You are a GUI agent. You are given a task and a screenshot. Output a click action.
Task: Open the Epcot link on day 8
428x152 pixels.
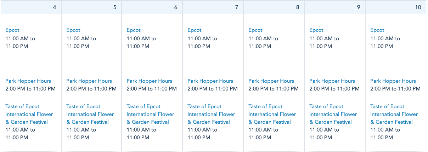[x=255, y=30]
